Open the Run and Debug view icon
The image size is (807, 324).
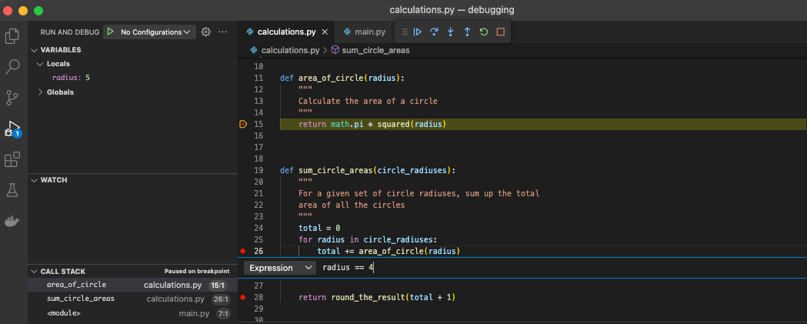click(x=12, y=129)
